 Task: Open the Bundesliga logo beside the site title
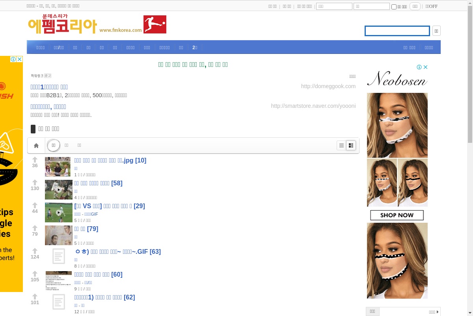click(155, 24)
